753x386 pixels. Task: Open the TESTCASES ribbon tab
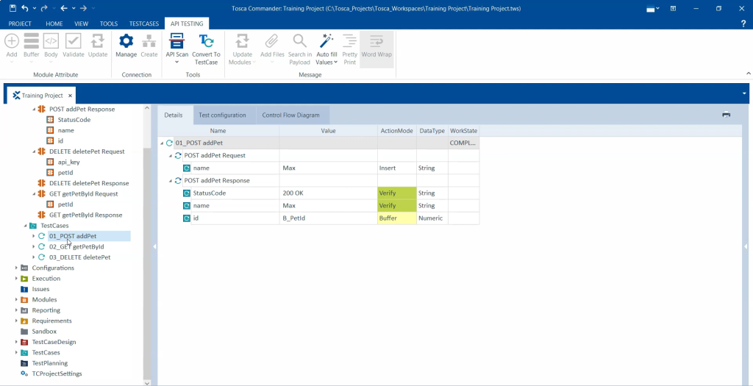pos(144,24)
